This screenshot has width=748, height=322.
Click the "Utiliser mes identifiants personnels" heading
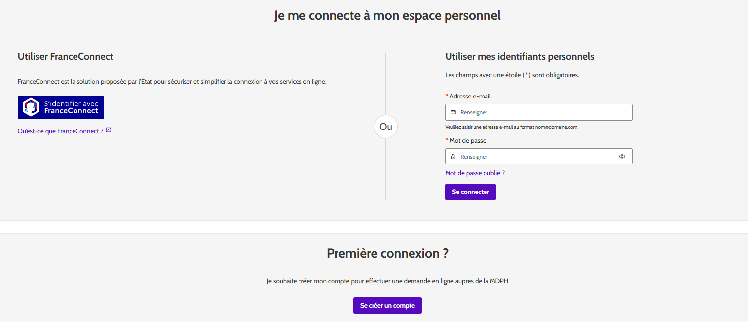519,57
